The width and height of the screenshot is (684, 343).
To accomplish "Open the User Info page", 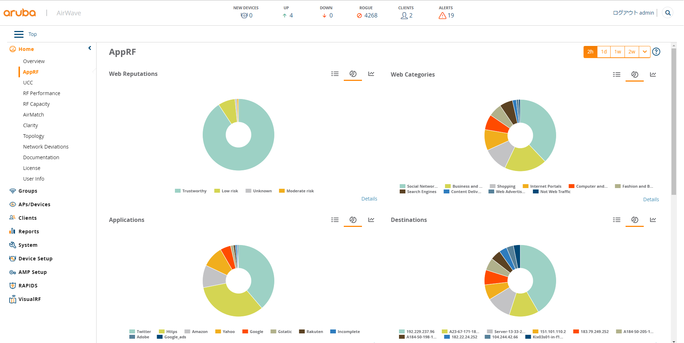I will pos(33,179).
